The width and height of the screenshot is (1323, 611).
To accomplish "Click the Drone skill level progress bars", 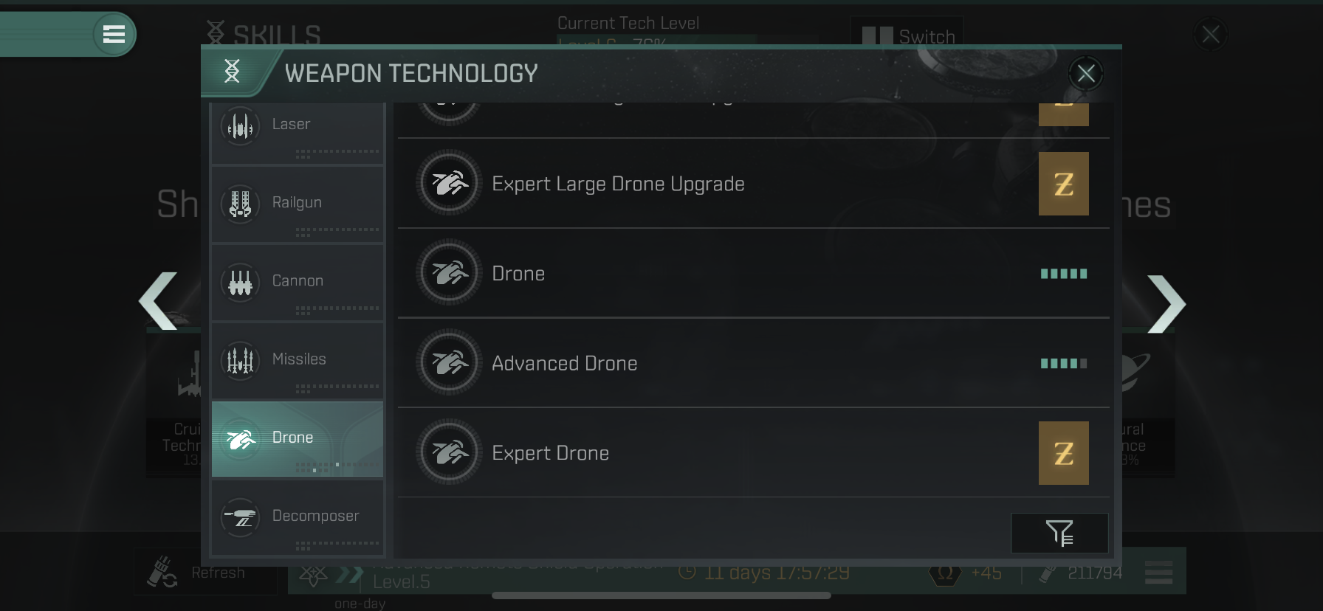I will (x=1064, y=274).
